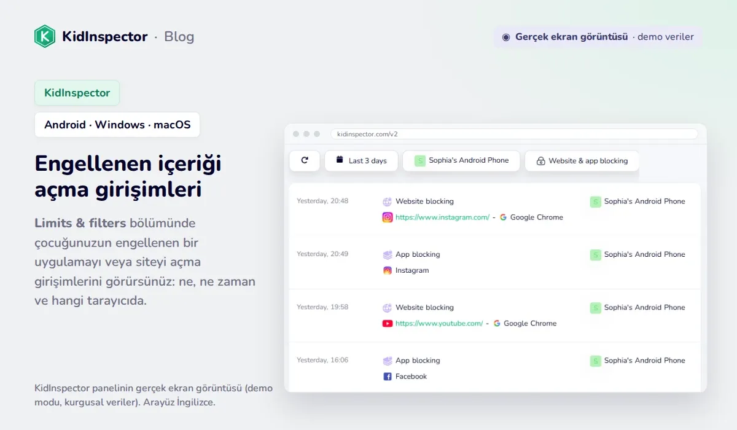737x430 pixels.
Task: Click Instagram app icon in 20:49 entry
Action: (388, 270)
